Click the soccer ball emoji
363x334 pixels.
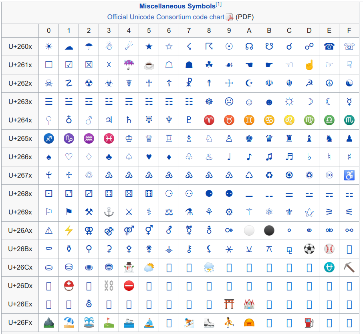[x=309, y=249]
